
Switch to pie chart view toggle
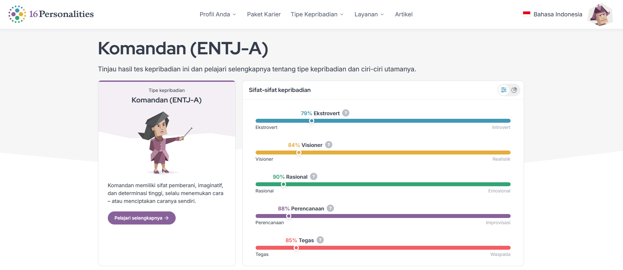(x=514, y=90)
